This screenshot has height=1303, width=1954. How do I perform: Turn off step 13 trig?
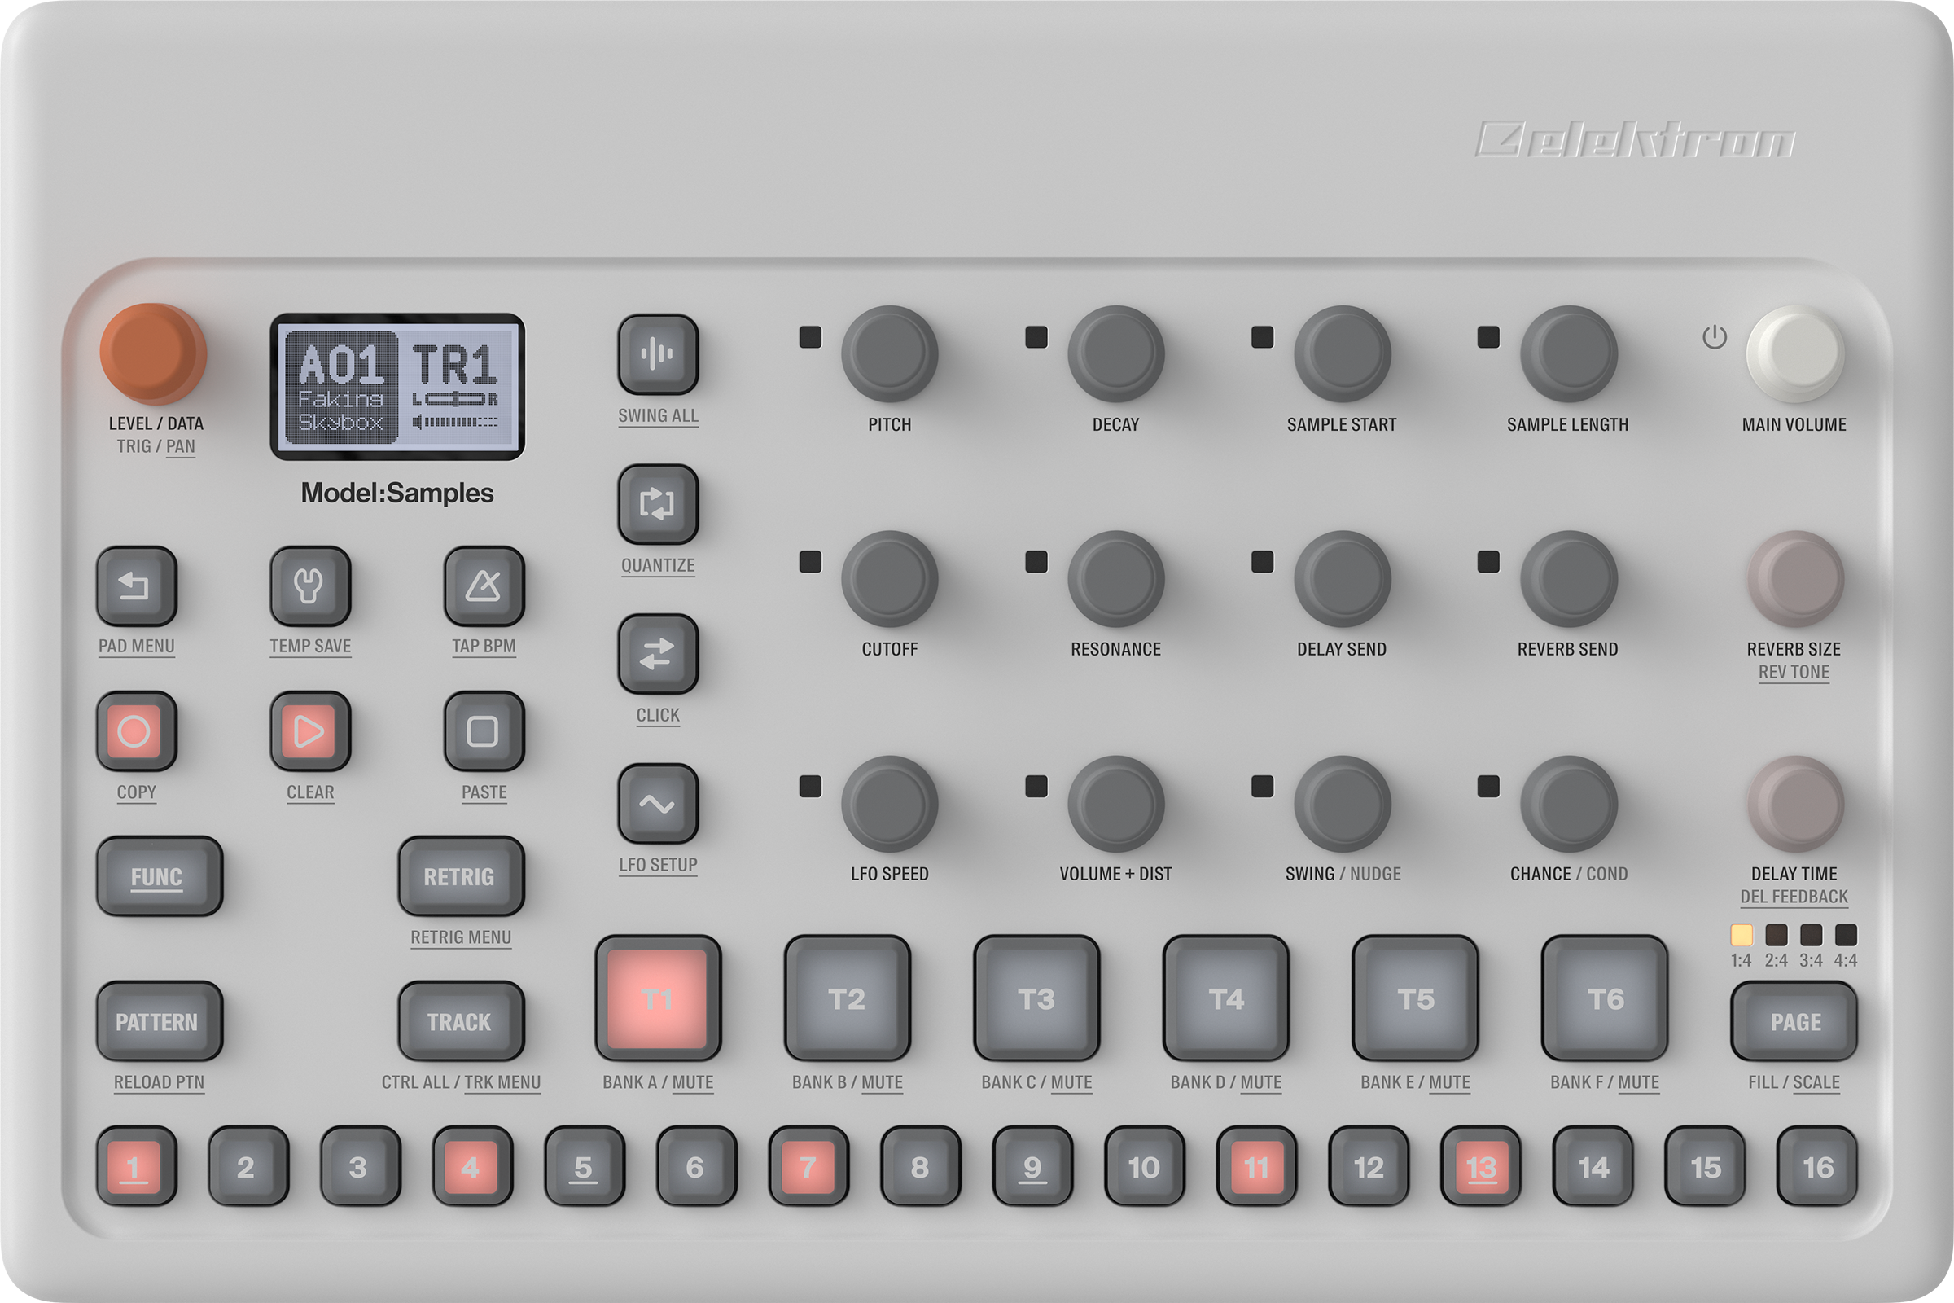[1480, 1166]
